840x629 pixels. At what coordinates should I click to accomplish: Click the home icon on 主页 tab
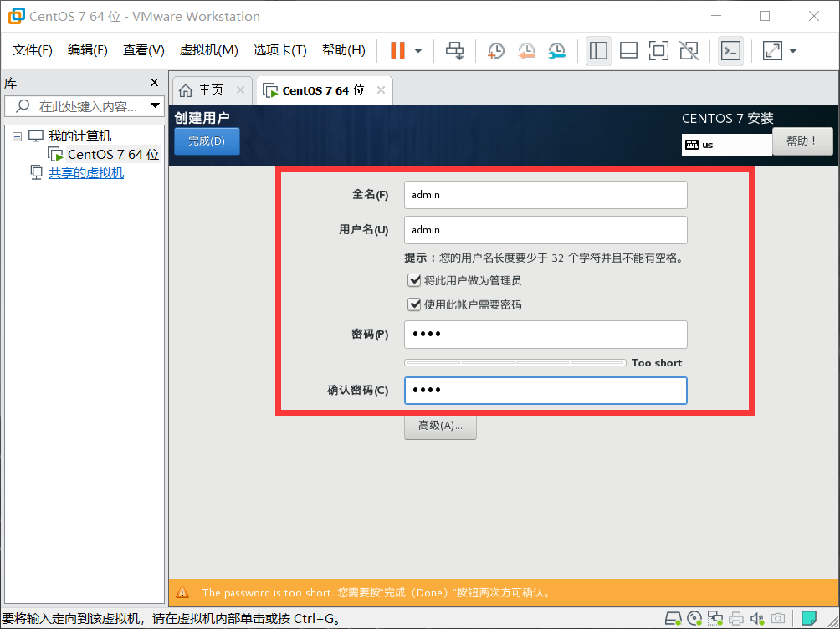click(x=186, y=90)
